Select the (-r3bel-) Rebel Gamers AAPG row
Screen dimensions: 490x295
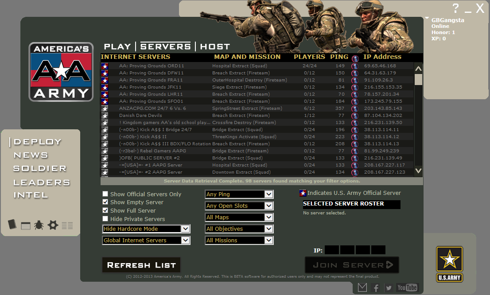point(257,151)
